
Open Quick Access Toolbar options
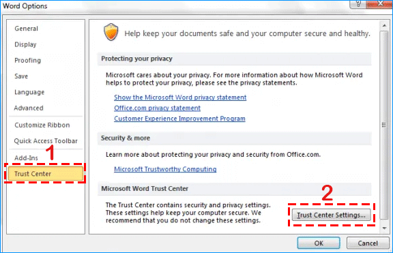(x=46, y=140)
